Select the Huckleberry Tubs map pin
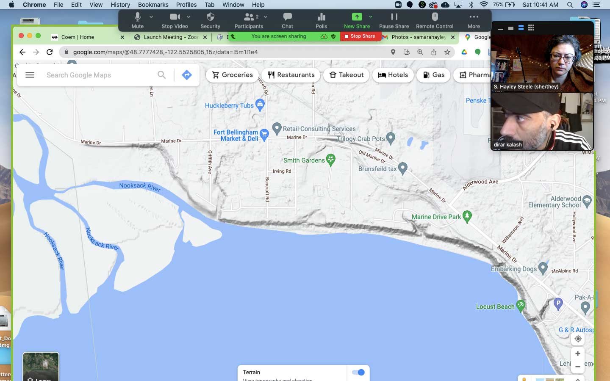Viewport: 610px width, 381px height. (260, 104)
